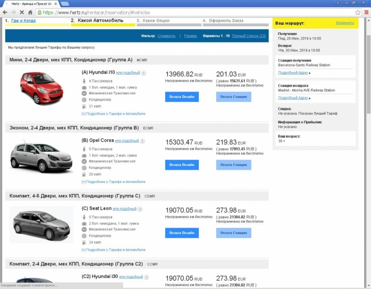Click snowflake icon for Opel Corsa
This screenshot has width=371, height=289.
84,168
